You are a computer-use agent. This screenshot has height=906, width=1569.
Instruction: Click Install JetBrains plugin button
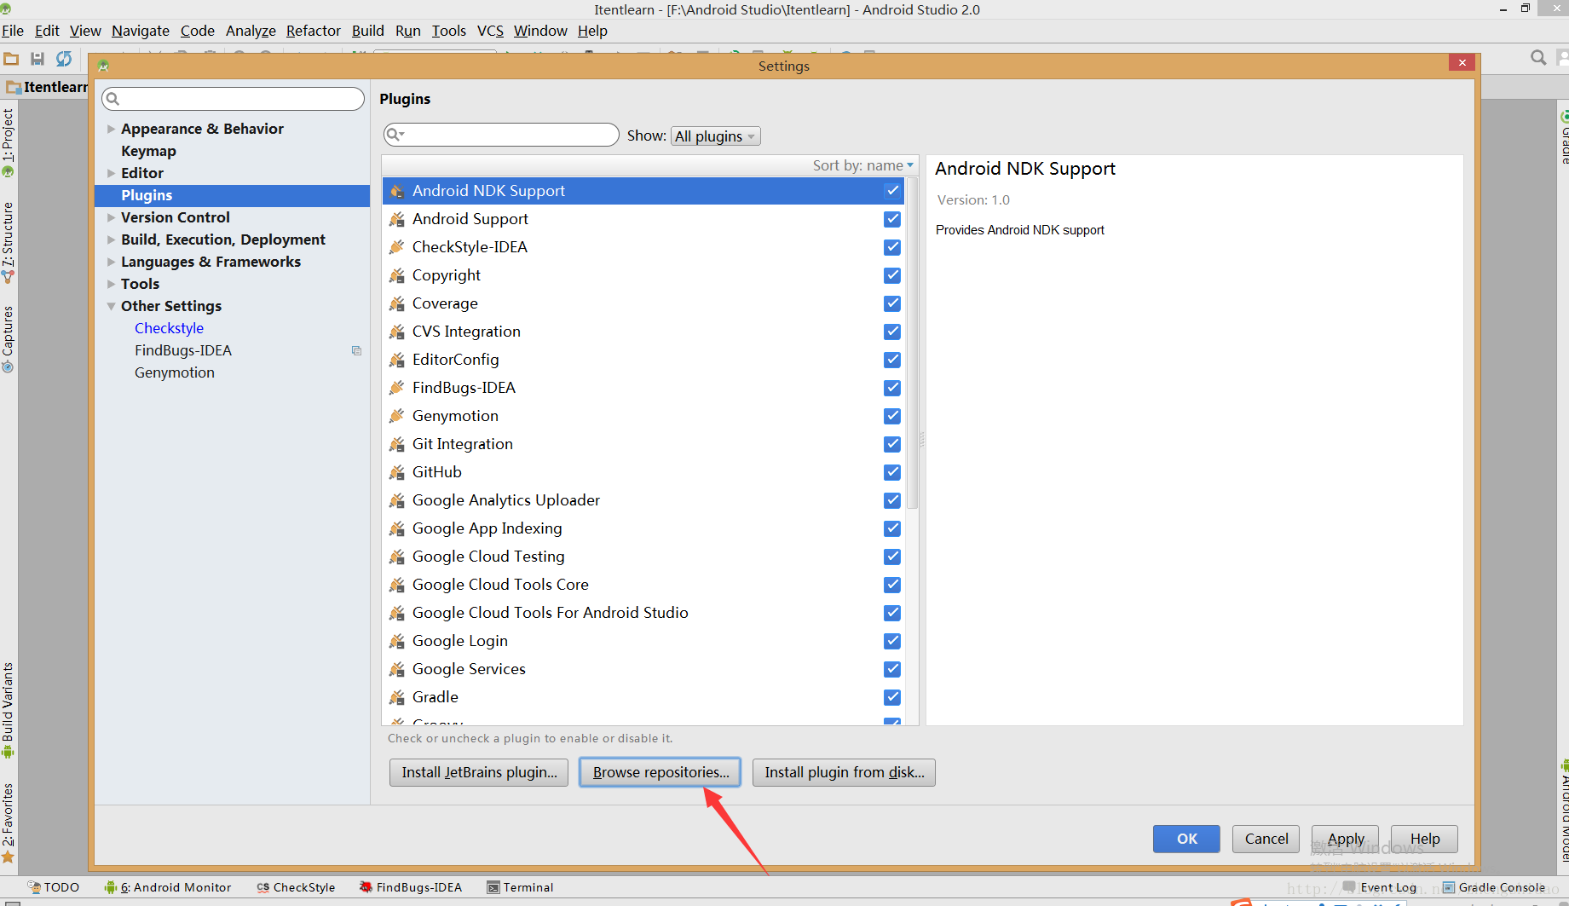[x=479, y=772]
